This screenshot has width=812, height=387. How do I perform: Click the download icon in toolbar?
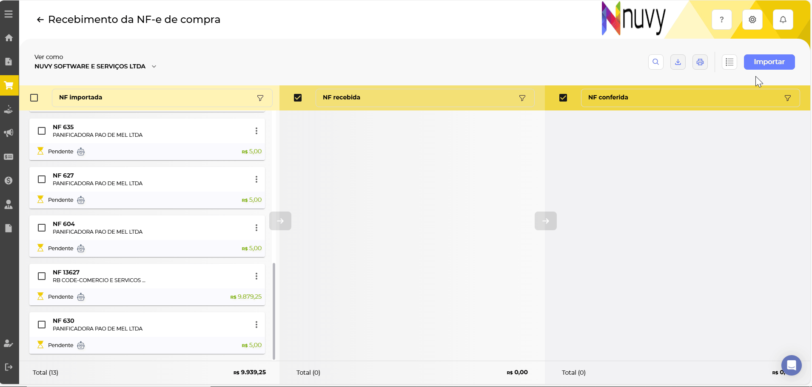coord(678,62)
